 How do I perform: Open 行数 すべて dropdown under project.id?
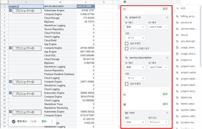[x=135, y=38]
